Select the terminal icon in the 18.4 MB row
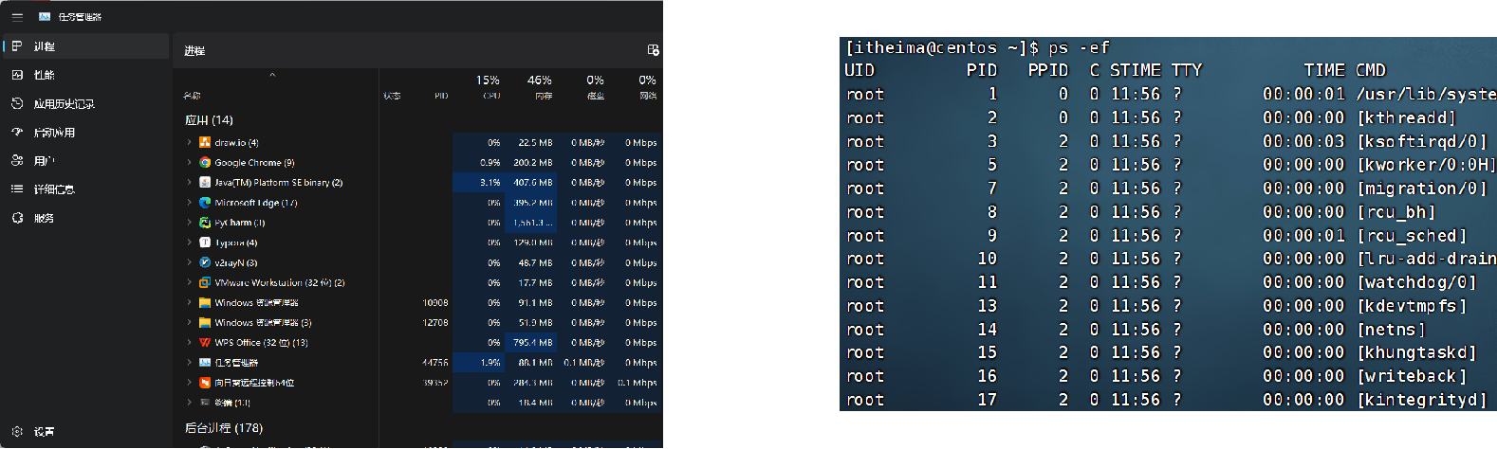This screenshot has width=1497, height=449. 205,403
